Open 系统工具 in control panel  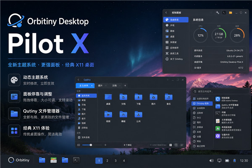pyautogui.click(x=176, y=53)
